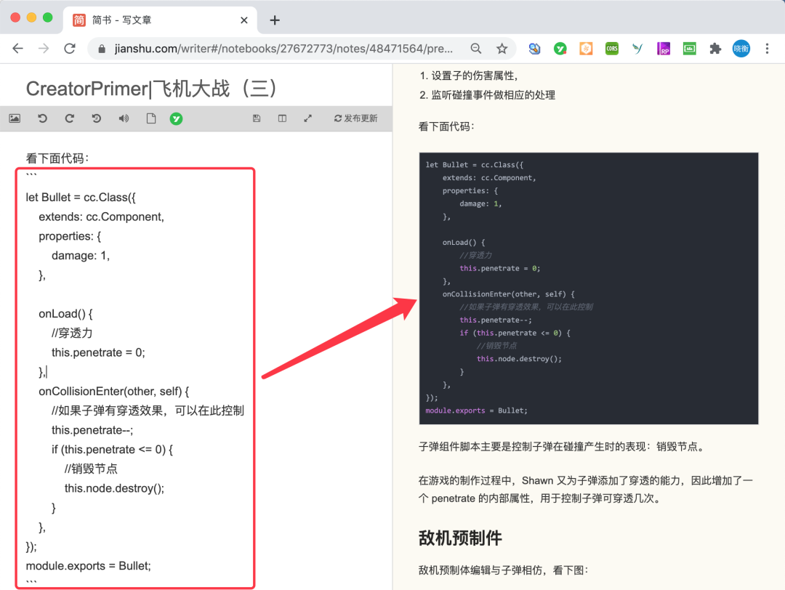Image resolution: width=785 pixels, height=590 pixels.
Task: Expand editor to fullscreen with arrows icon
Action: pyautogui.click(x=308, y=118)
